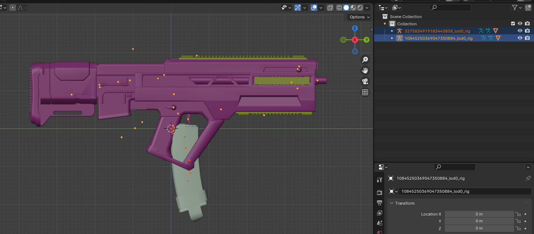Image resolution: width=534 pixels, height=234 pixels.
Task: Pin the properties editor context
Action: (528, 178)
